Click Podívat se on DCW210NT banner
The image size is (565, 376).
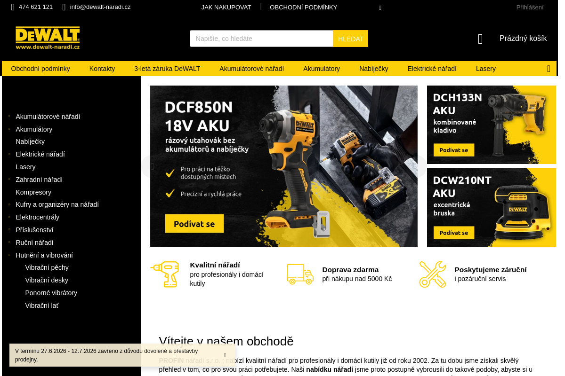pyautogui.click(x=454, y=233)
